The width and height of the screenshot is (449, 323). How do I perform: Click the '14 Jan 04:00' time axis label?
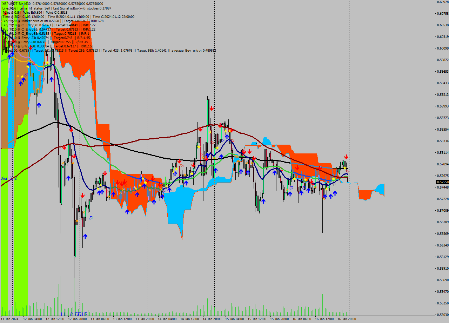[x=167, y=319]
